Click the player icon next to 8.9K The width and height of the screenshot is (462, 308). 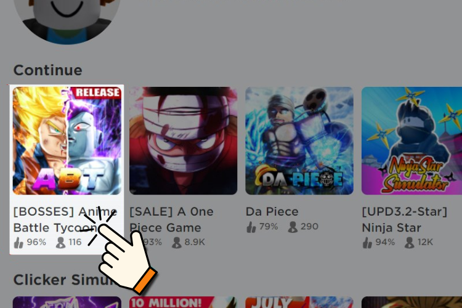coord(177,243)
